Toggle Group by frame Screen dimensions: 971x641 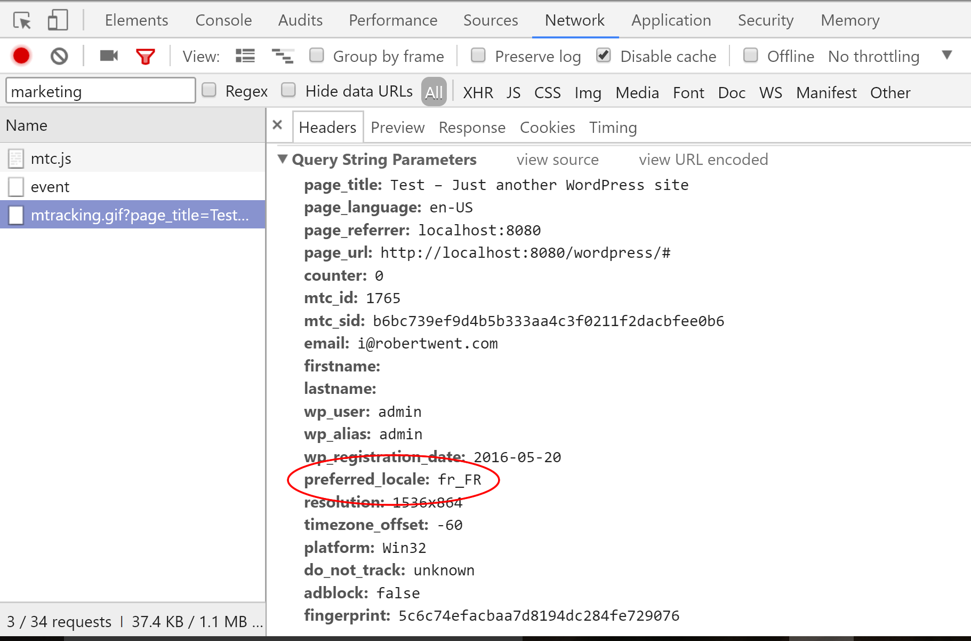317,55
